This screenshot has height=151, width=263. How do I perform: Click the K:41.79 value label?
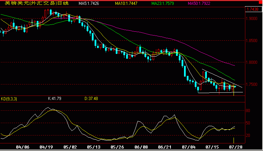[55, 99]
